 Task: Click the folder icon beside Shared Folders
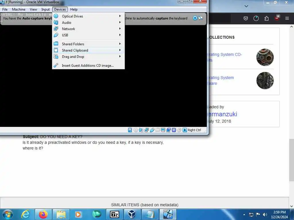(x=56, y=44)
